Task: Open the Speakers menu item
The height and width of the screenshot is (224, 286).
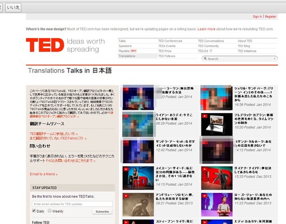Action: click(125, 46)
